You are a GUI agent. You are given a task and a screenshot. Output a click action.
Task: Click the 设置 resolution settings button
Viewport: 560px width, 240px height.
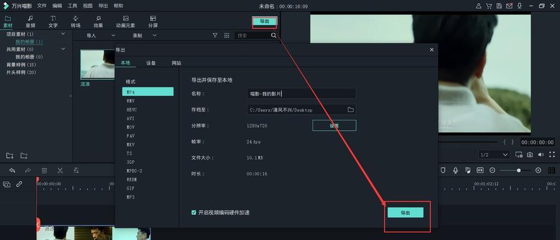point(334,125)
